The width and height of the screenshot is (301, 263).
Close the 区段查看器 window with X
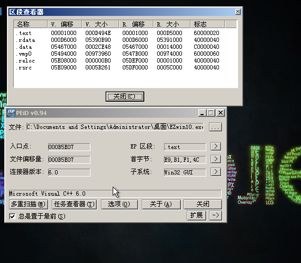point(238,12)
